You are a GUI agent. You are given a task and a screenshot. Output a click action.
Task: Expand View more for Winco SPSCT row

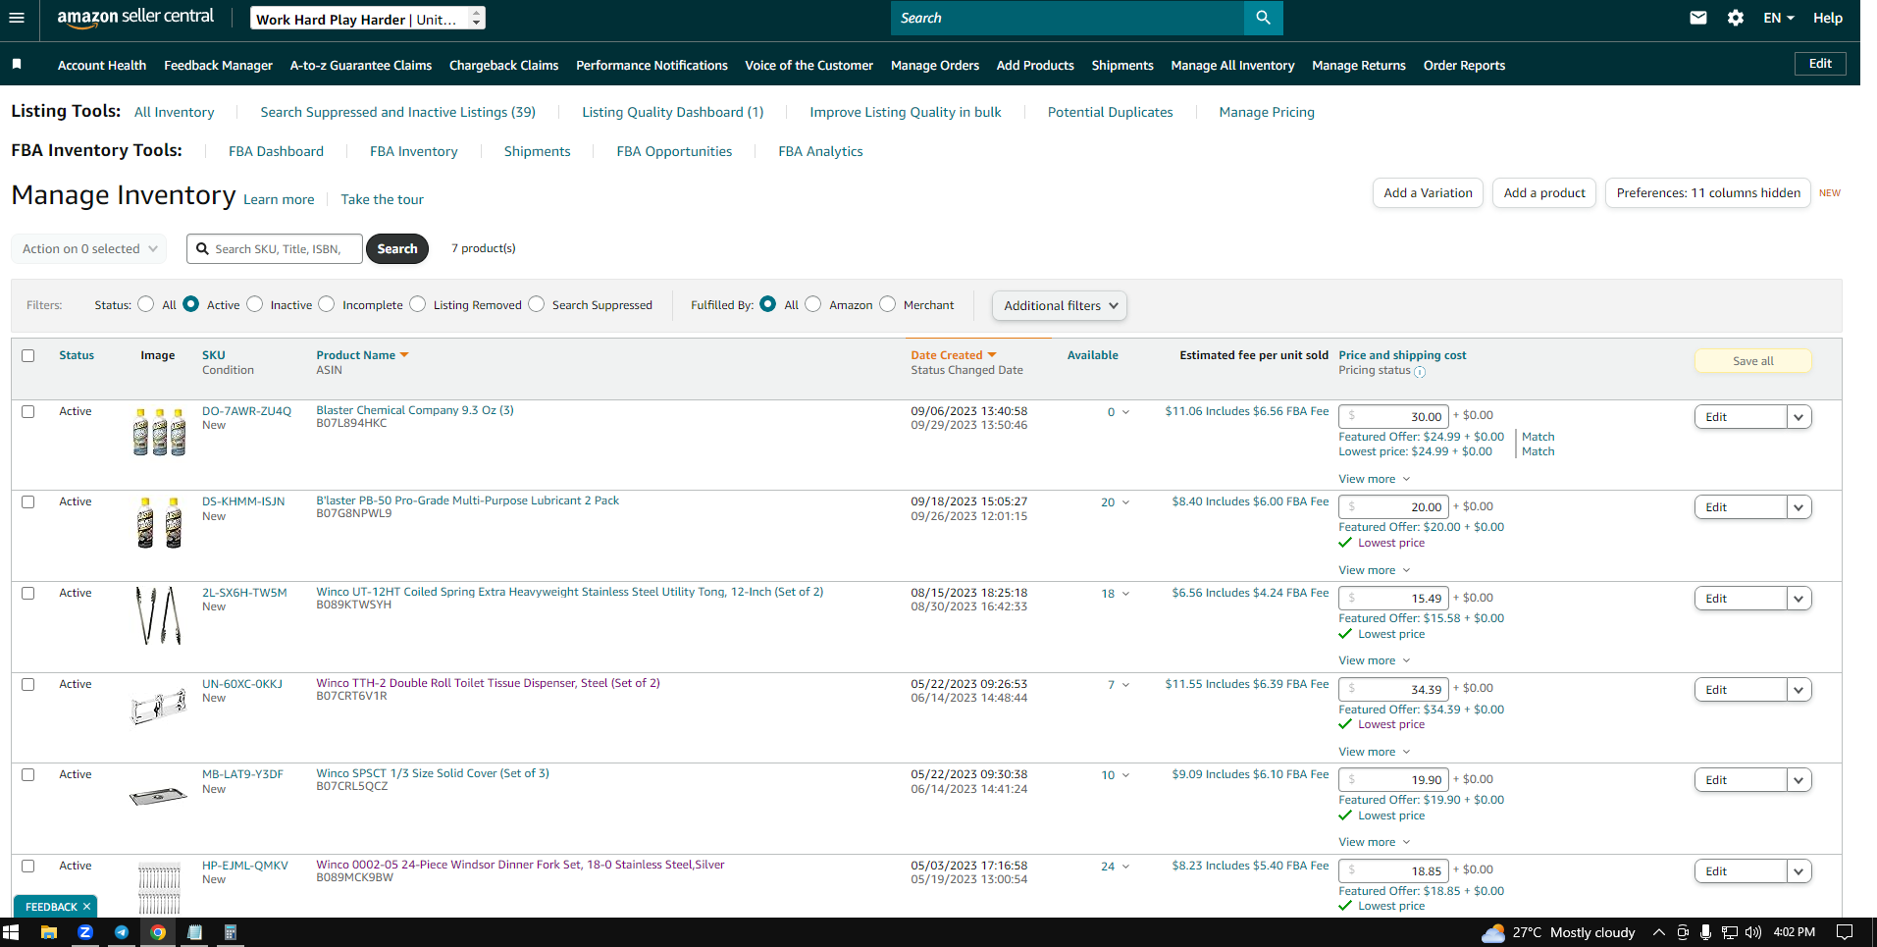click(1375, 842)
